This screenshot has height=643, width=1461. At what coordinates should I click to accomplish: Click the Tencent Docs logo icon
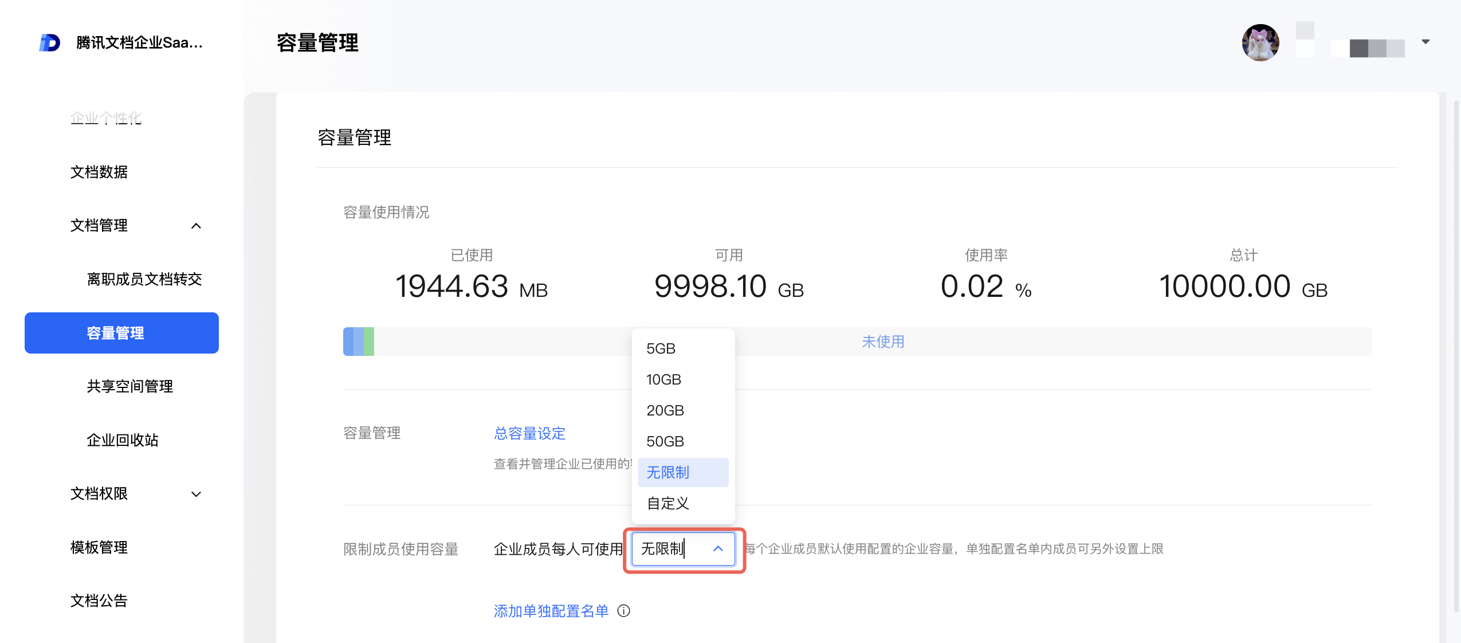(x=50, y=42)
